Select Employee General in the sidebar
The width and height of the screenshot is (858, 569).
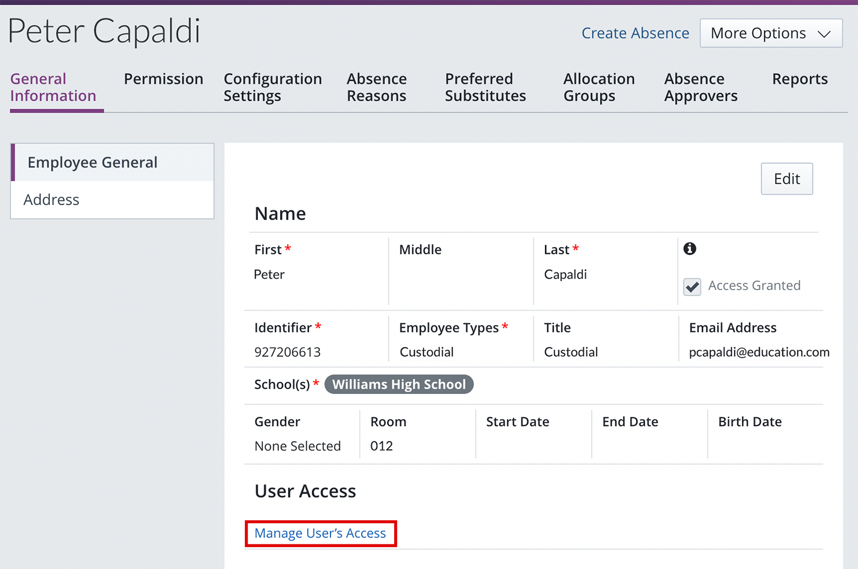[x=112, y=162]
